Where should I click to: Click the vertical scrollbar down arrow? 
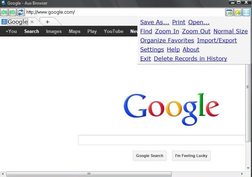(248, 168)
